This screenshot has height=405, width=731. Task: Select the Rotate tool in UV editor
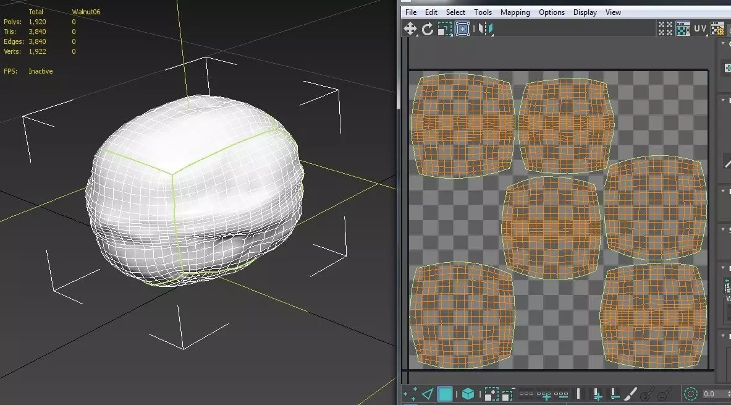pyautogui.click(x=428, y=29)
